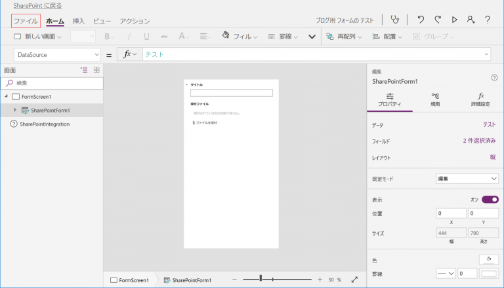
Task: Click the 2 件選択済み fields link
Action: [x=478, y=141]
